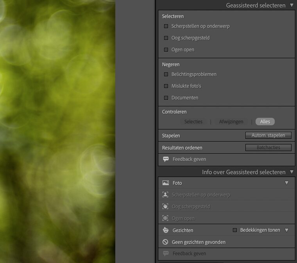Click the Oog scherpgesteld face icon
Image resolution: width=297 pixels, height=263 pixels.
[165, 207]
